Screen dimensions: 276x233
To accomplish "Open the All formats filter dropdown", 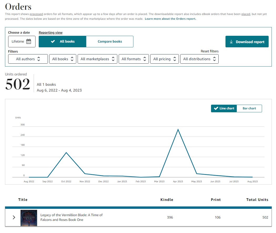I will [x=134, y=59].
